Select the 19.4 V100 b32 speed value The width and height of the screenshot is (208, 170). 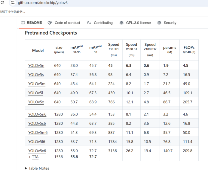(x=147, y=151)
